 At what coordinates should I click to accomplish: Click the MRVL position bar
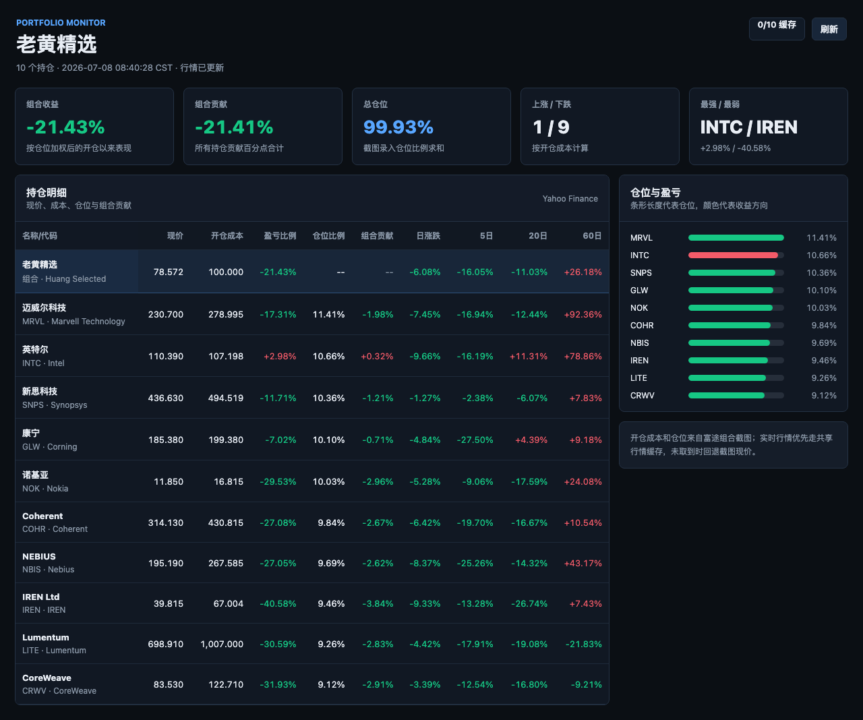(736, 237)
